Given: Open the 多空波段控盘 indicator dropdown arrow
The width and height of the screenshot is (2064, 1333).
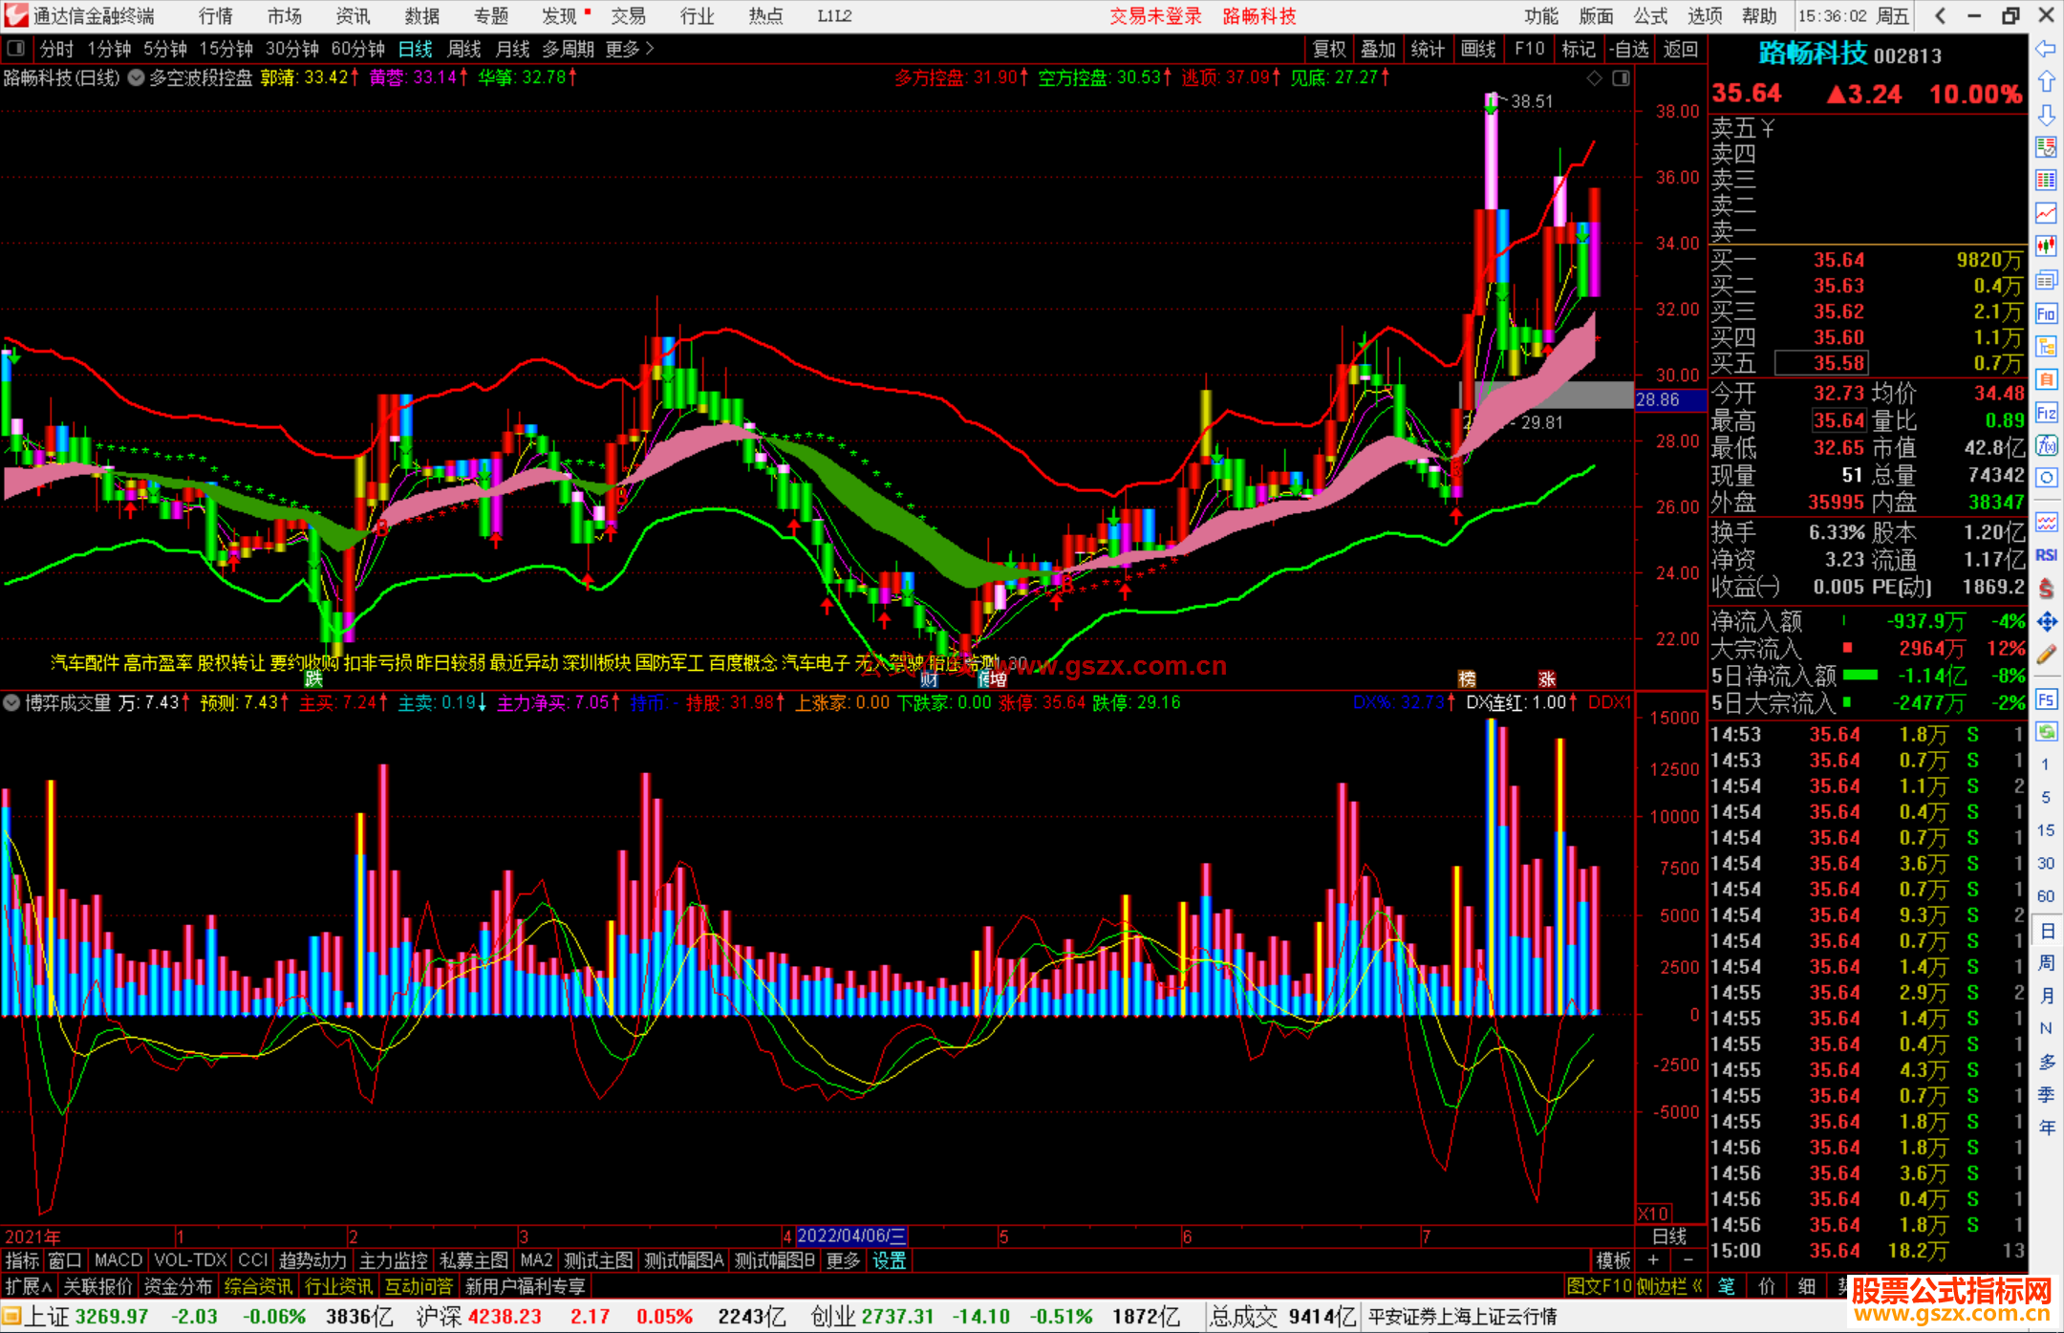Looking at the screenshot, I should click(x=136, y=77).
